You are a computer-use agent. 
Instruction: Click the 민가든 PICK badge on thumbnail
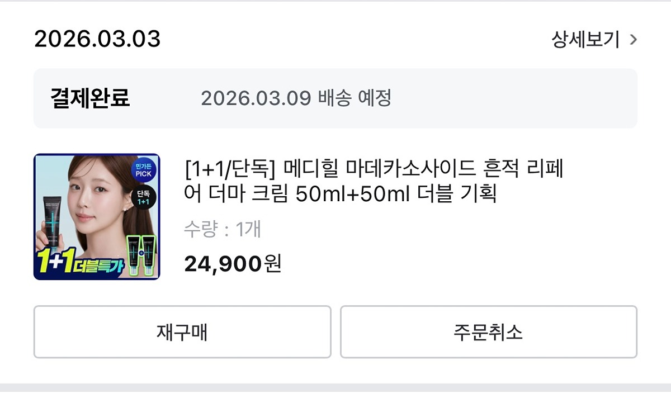click(143, 170)
